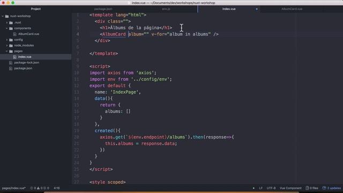Select the index.vue editor tab
The width and height of the screenshot is (343, 193).
coord(229,9)
